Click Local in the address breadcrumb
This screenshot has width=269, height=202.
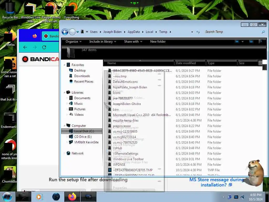click(x=149, y=32)
